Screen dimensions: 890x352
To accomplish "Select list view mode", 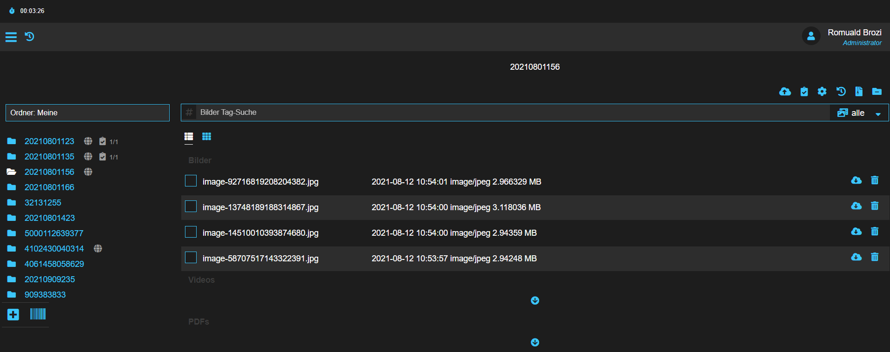I will coord(189,136).
